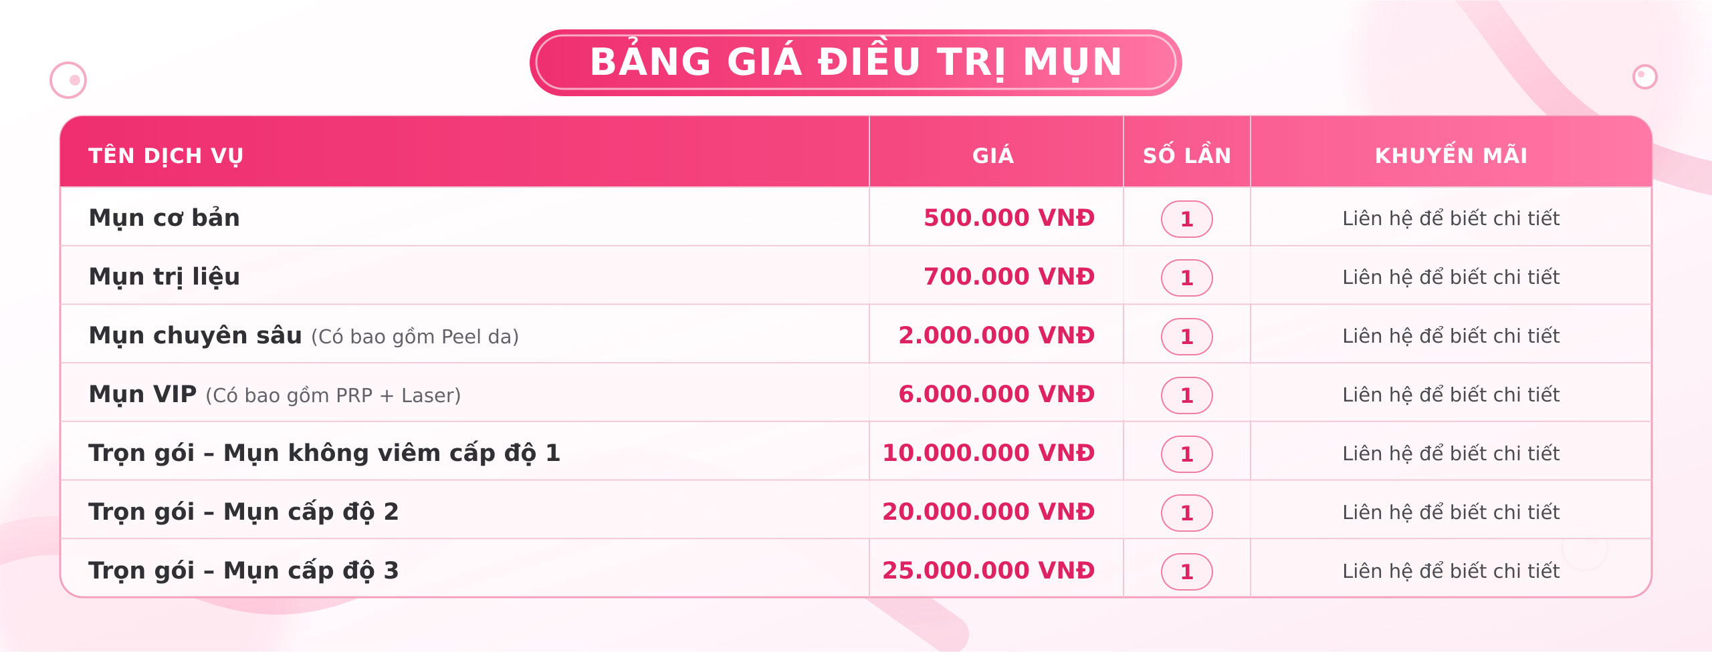Click the count badge for Mụn cấp độ 3
The image size is (1712, 652).
1186,572
